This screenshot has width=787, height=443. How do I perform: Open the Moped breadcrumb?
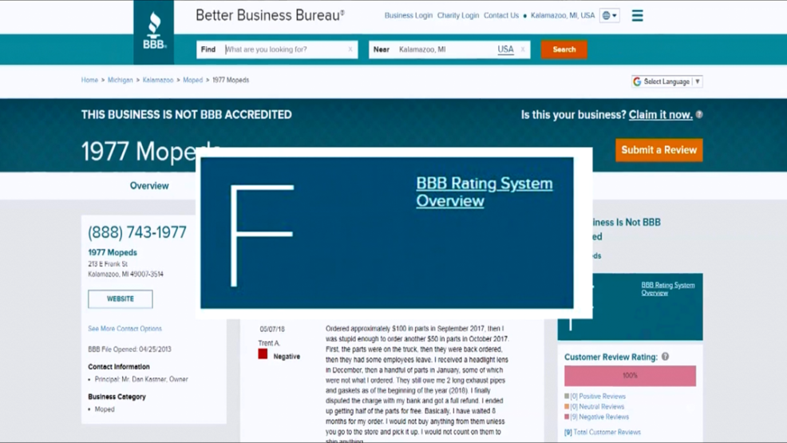[x=192, y=80]
